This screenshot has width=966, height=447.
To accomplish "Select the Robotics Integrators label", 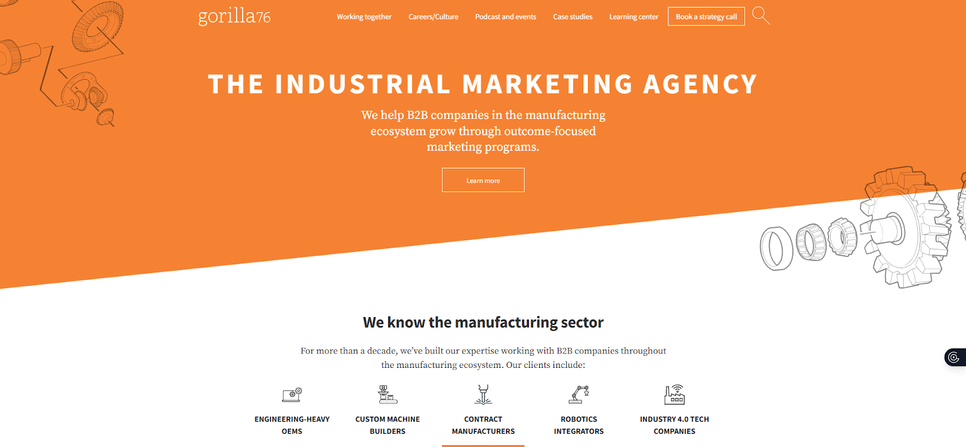I will [579, 425].
